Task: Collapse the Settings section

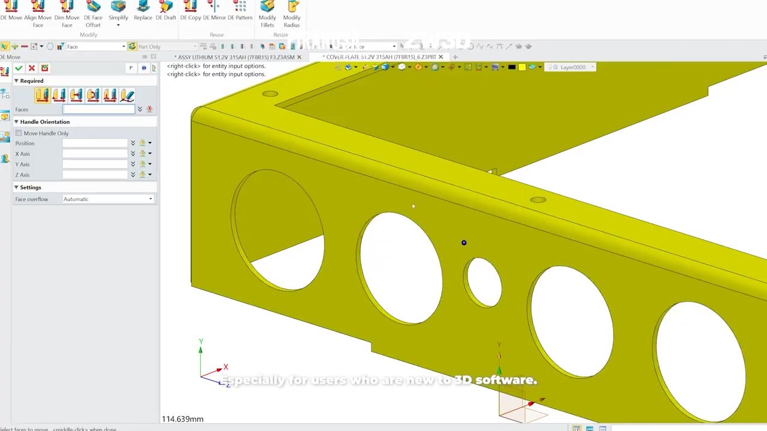Action: pyautogui.click(x=16, y=187)
